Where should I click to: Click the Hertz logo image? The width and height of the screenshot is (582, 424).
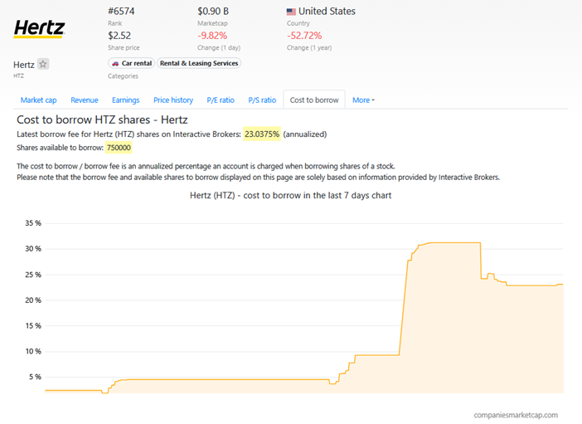[39, 29]
